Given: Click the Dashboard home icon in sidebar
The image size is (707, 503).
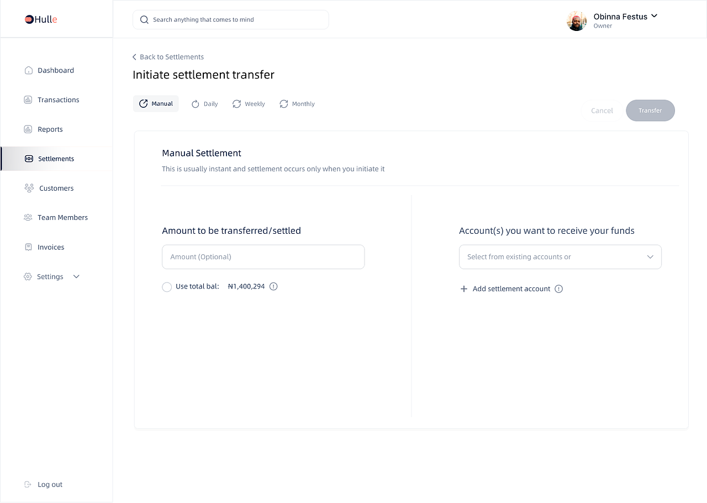Looking at the screenshot, I should (28, 71).
